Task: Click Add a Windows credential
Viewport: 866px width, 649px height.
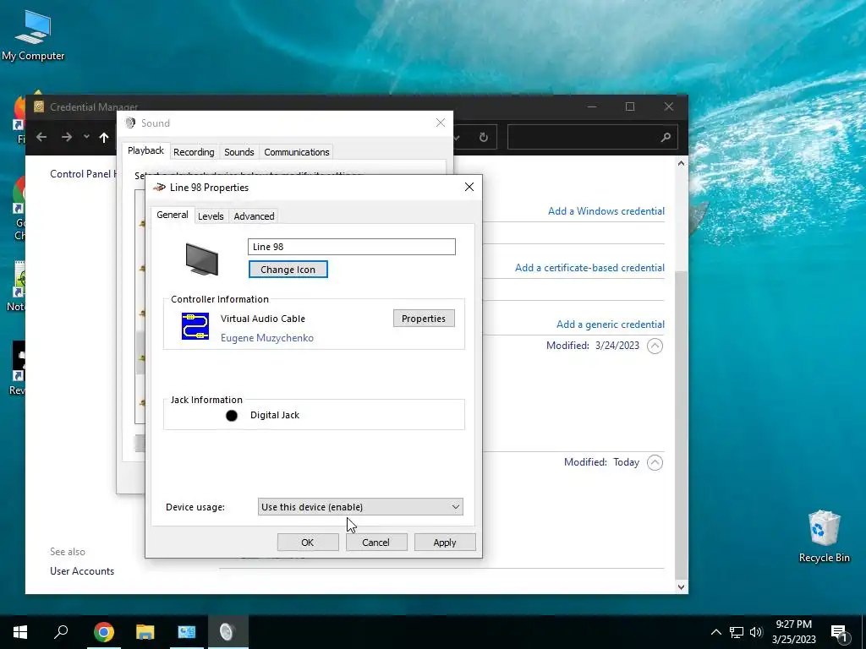Action: click(x=606, y=210)
